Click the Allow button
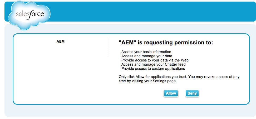Screen dimensions: 256x119 click(171, 94)
